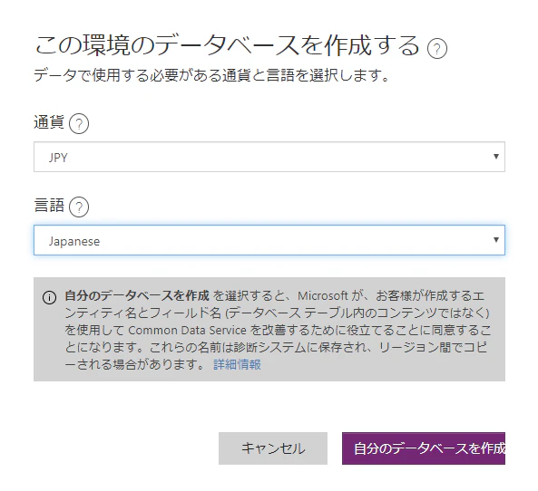Open the 詳細情報 link

click(237, 364)
